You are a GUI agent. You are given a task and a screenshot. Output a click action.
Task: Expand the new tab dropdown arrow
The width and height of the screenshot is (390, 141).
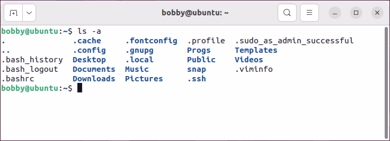pyautogui.click(x=29, y=13)
